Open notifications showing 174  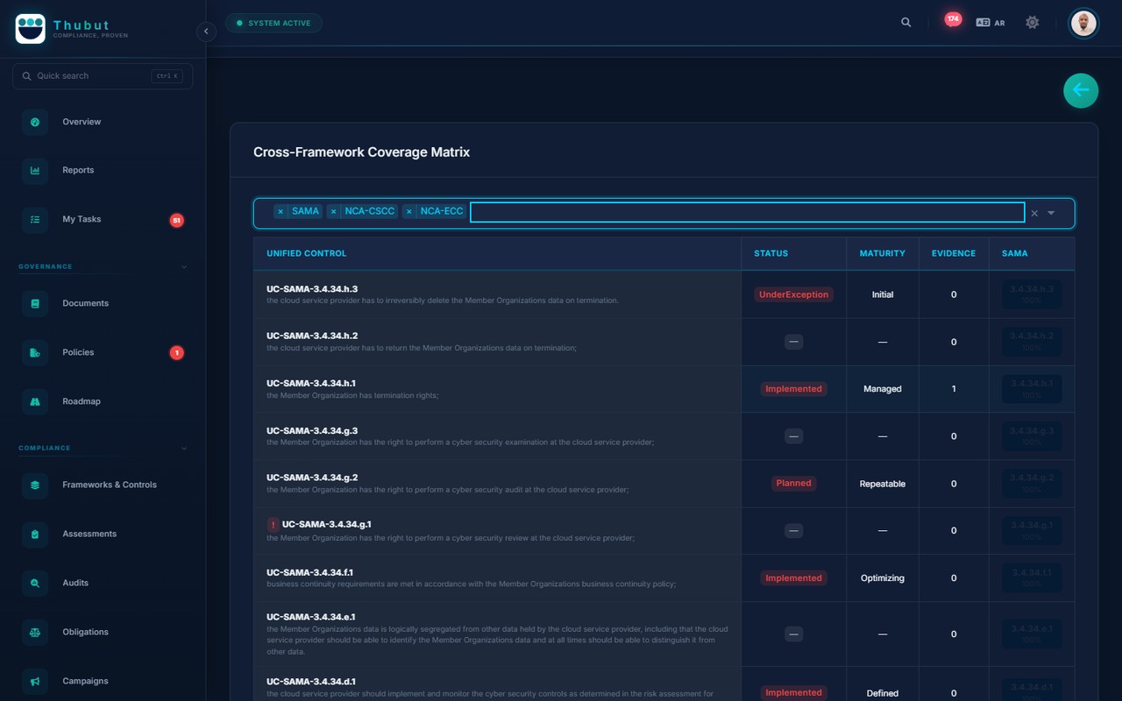(x=953, y=19)
